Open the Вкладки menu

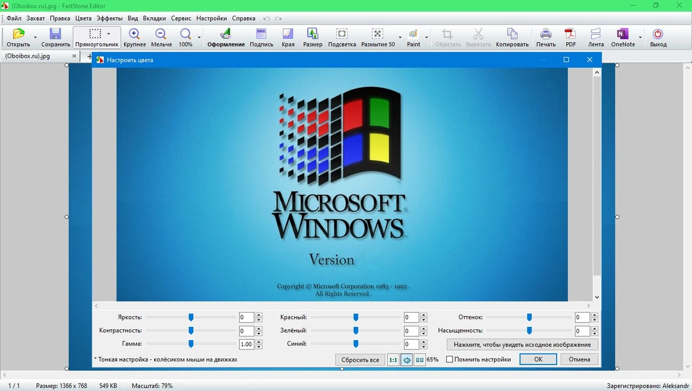(x=155, y=18)
